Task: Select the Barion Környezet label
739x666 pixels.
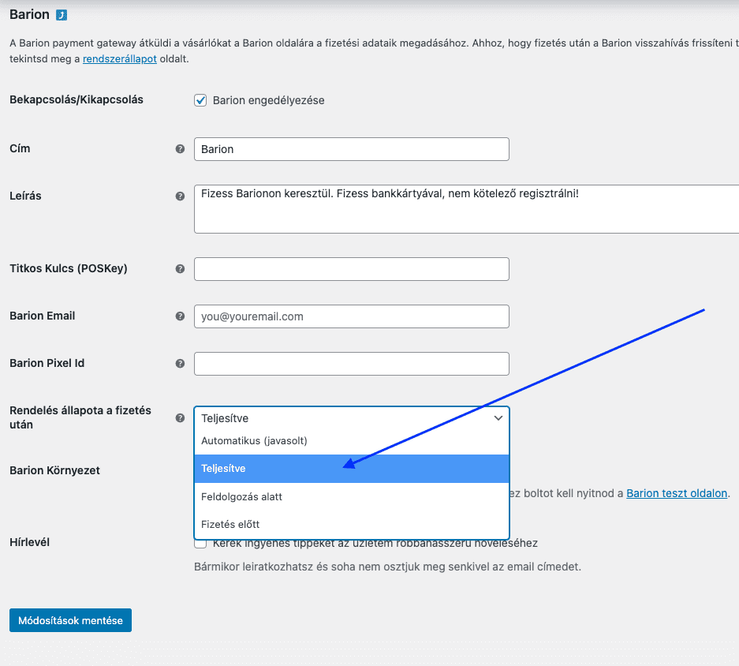Action: (x=54, y=470)
